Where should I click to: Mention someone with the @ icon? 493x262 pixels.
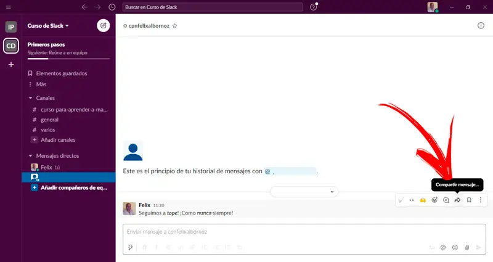click(x=443, y=248)
